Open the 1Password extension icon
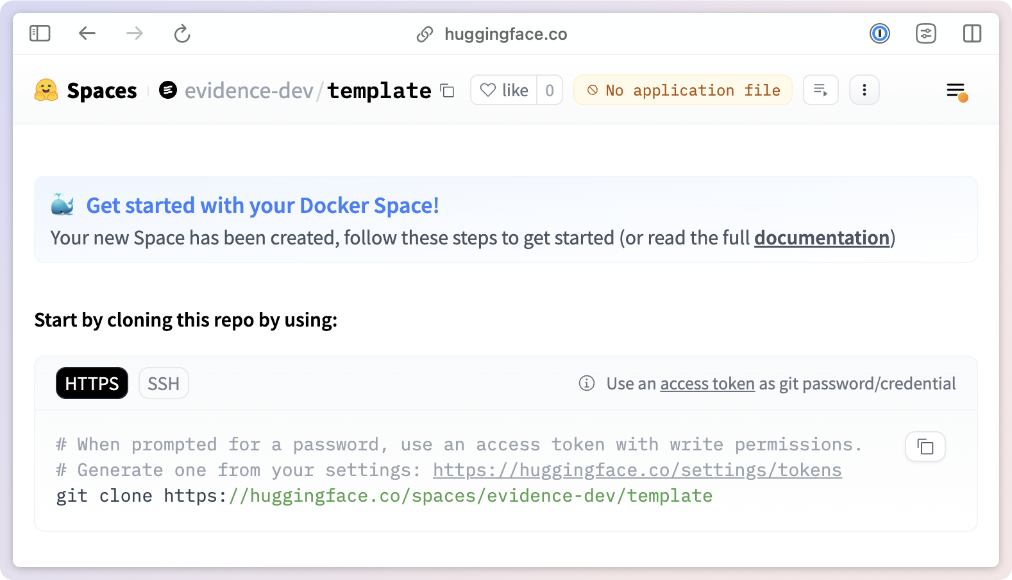This screenshot has height=580, width=1012. pyautogui.click(x=880, y=33)
